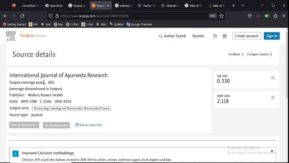Screen dimensions: 289x163
Task: Click the E-ISSN value 0974-925X
Action: tap(63, 101)
